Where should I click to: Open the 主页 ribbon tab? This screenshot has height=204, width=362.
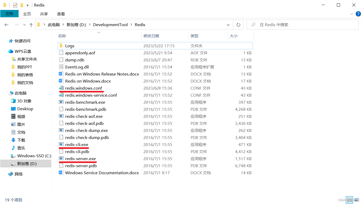click(27, 14)
